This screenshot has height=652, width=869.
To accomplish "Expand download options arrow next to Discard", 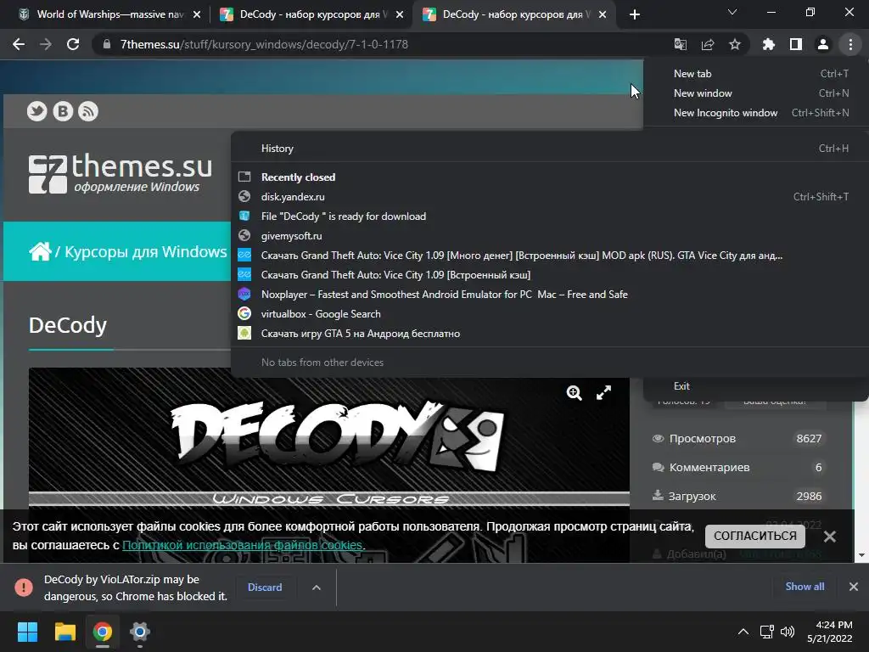I will click(317, 587).
